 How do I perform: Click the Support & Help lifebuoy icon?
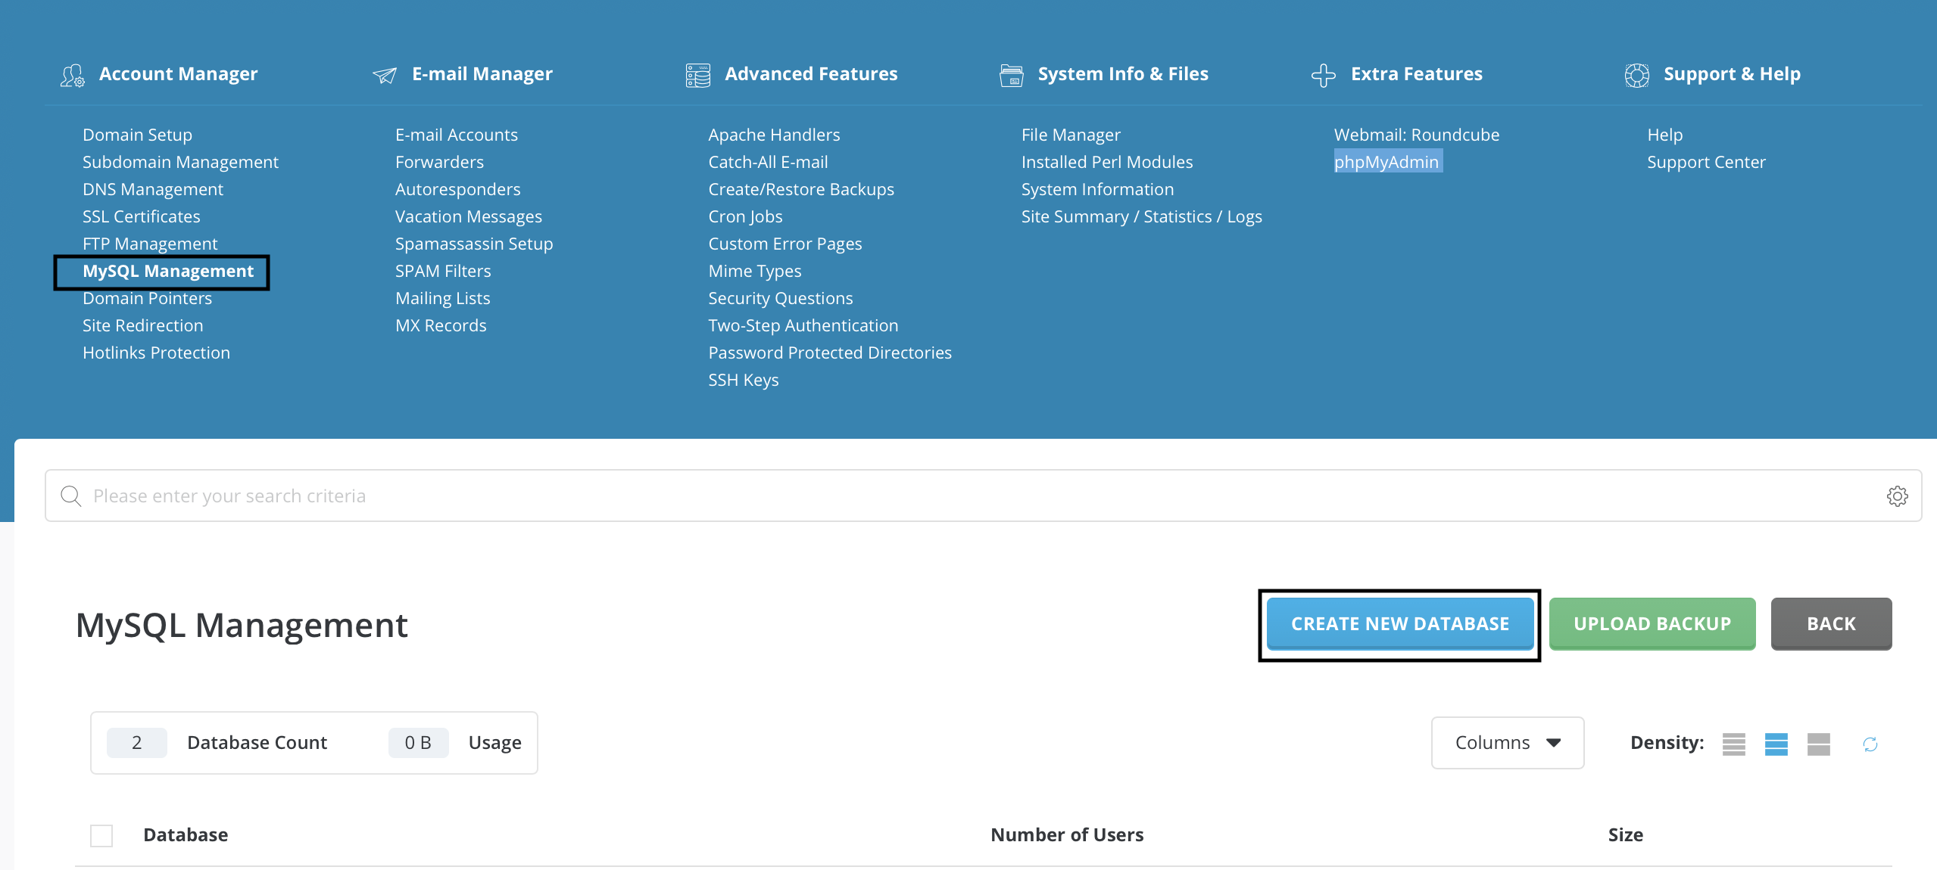[x=1636, y=75]
